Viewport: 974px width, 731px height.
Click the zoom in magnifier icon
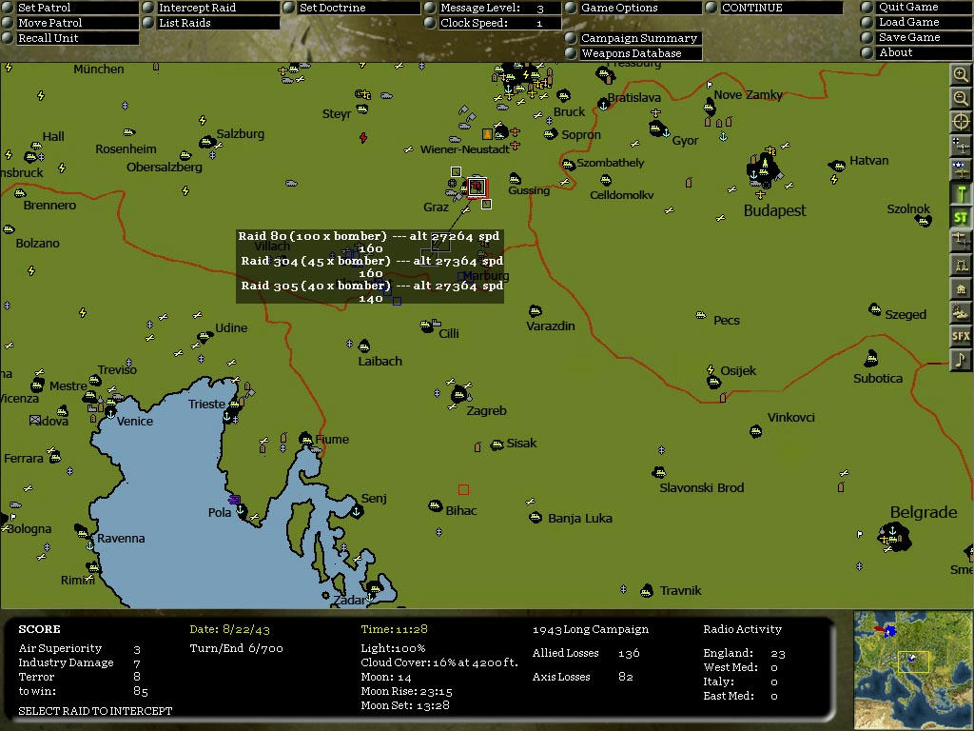(x=961, y=75)
